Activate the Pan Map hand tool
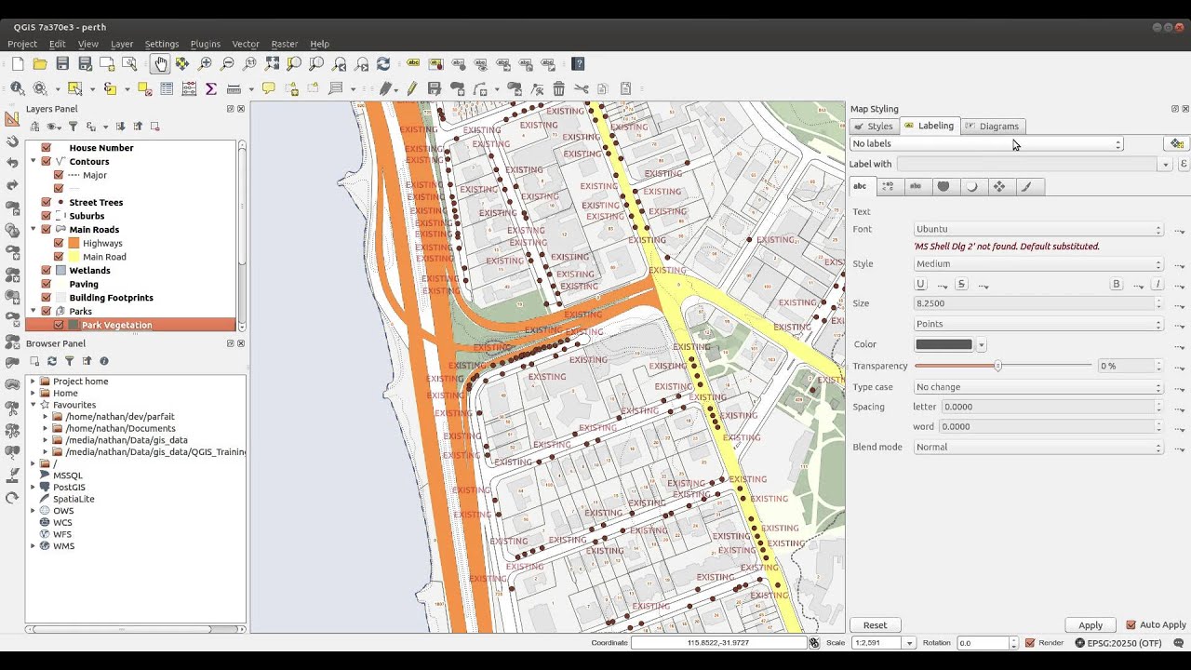Viewport: 1191px width, 670px height. (x=160, y=64)
